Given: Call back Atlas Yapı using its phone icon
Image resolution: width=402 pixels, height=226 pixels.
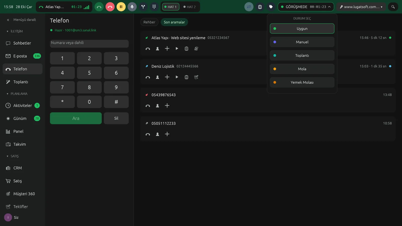Looking at the screenshot, I should (x=148, y=49).
